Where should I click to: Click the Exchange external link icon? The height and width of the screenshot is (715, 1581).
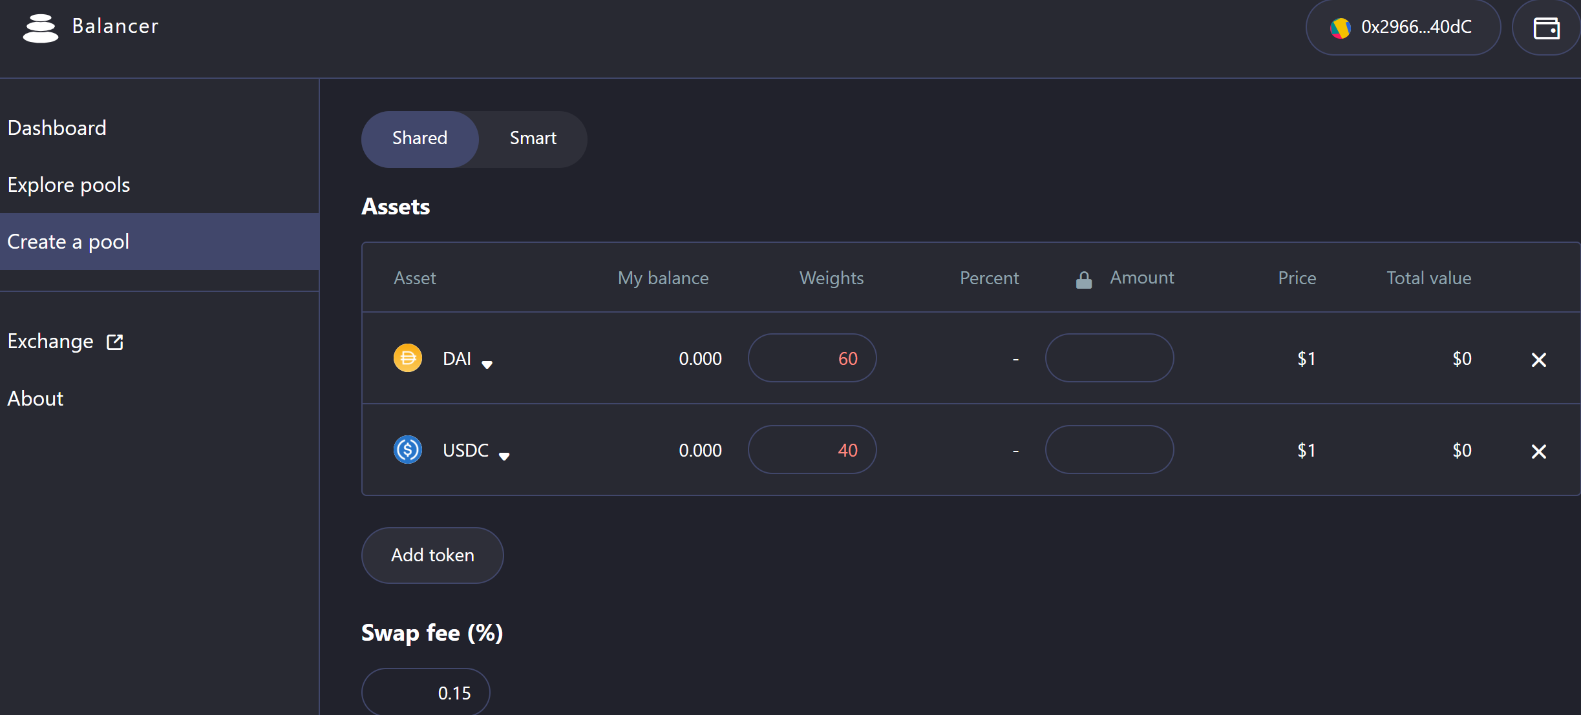tap(115, 342)
